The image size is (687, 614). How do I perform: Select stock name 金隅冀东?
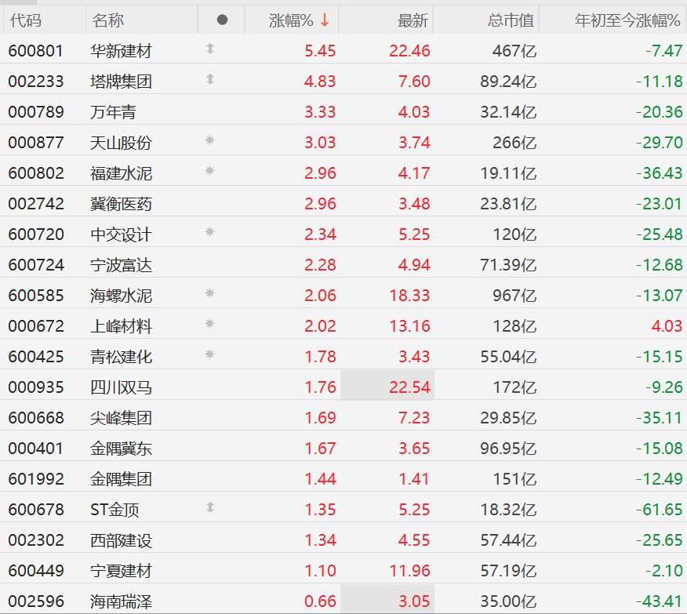pyautogui.click(x=121, y=449)
